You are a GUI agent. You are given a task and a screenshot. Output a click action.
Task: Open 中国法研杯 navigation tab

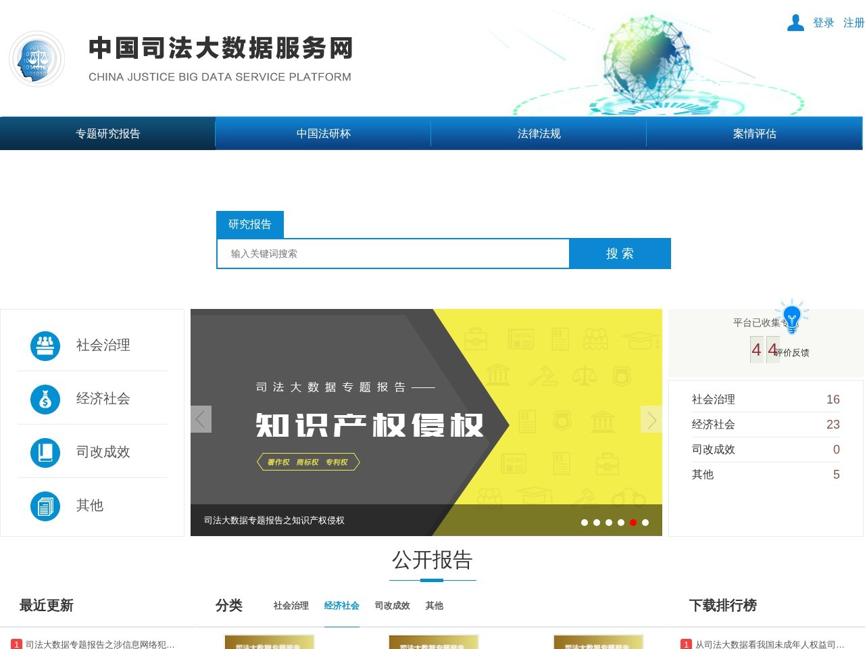click(323, 133)
